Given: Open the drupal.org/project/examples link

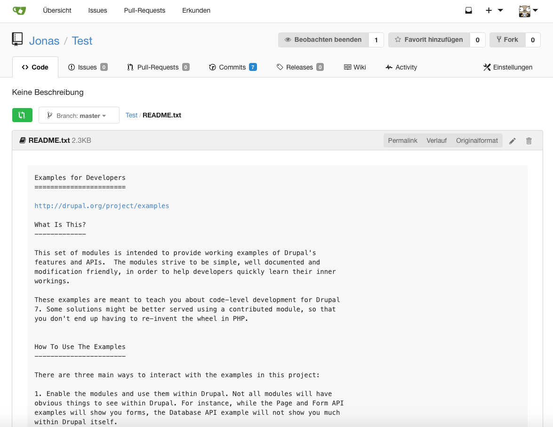Looking at the screenshot, I should (x=102, y=206).
